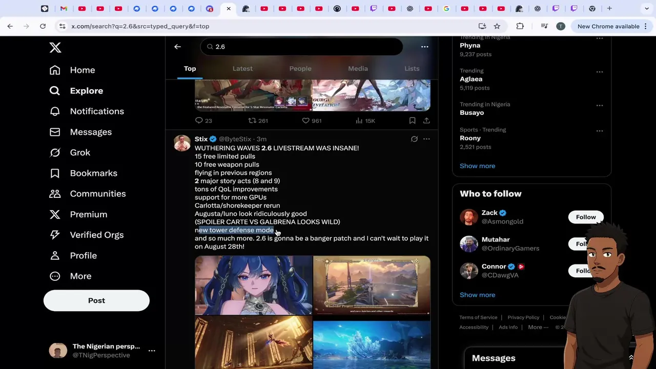The width and height of the screenshot is (656, 369).
Task: Bookmark this page with the star icon
Action: click(497, 26)
